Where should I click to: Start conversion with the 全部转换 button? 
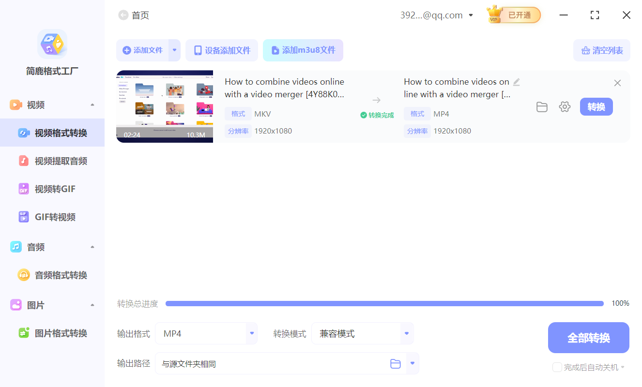tap(588, 337)
